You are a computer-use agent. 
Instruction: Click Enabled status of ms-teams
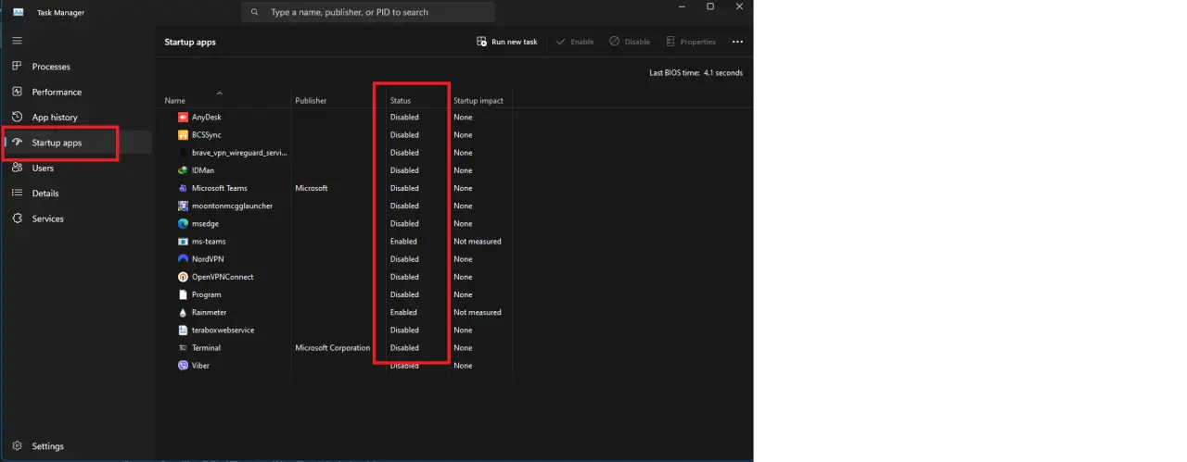403,241
